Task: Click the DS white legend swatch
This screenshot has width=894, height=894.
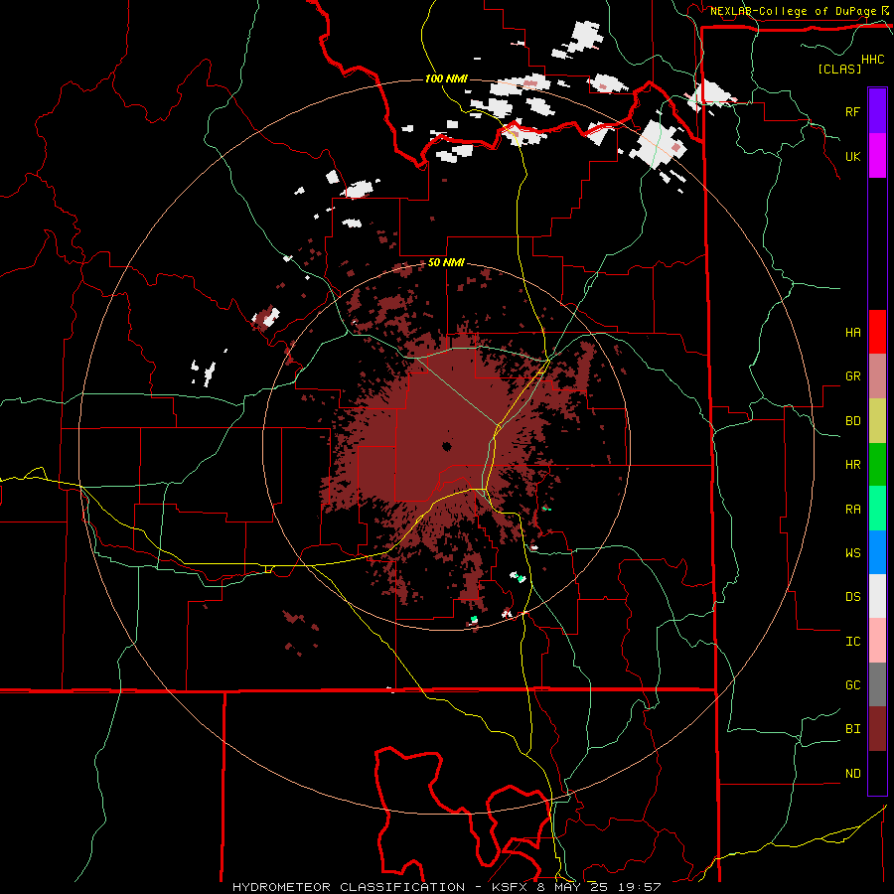Action: point(877,596)
